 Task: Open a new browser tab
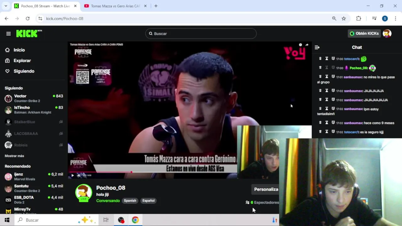(156, 6)
